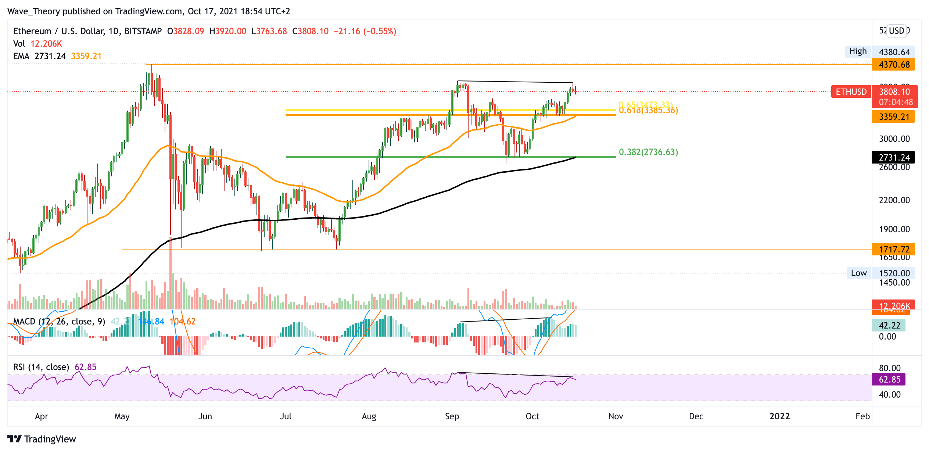Select the 0.382(2736.63) Fibonacci label
Screen dimensions: 929x452
(x=648, y=152)
